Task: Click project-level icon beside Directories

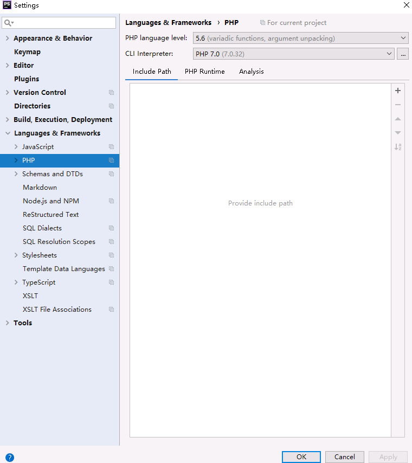Action: (111, 106)
